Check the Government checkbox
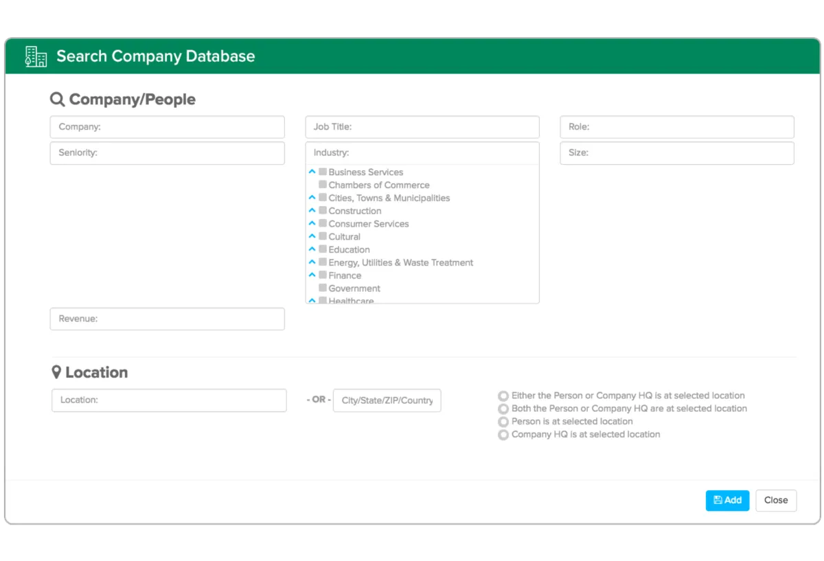Screen dimensions: 824x561 coord(323,288)
